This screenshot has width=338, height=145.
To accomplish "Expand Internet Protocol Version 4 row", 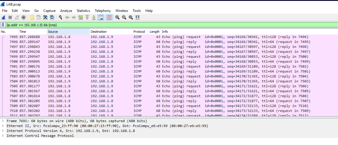I will tap(3, 131).
